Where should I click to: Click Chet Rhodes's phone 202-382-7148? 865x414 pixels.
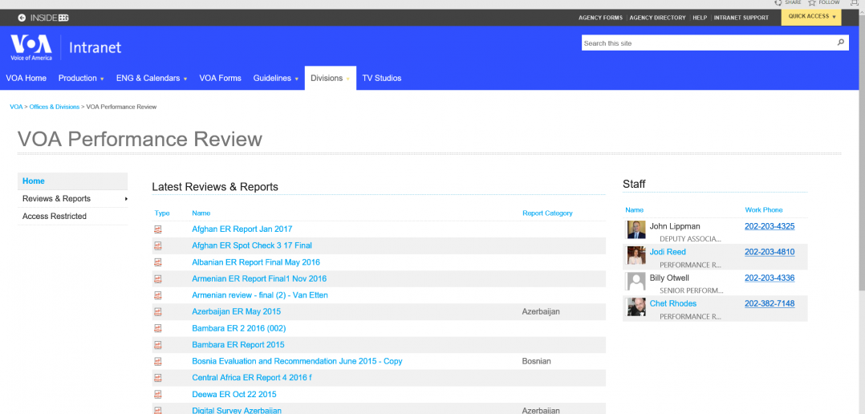[770, 304]
